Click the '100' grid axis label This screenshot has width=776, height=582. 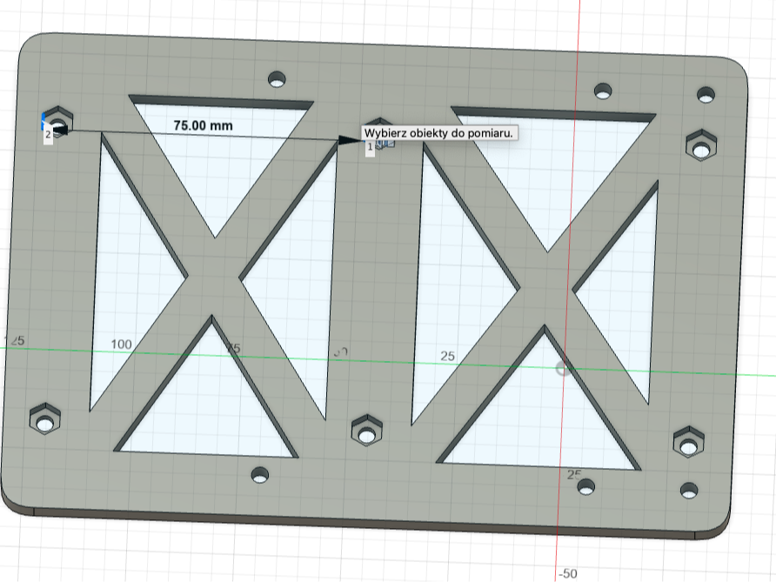[x=121, y=344]
